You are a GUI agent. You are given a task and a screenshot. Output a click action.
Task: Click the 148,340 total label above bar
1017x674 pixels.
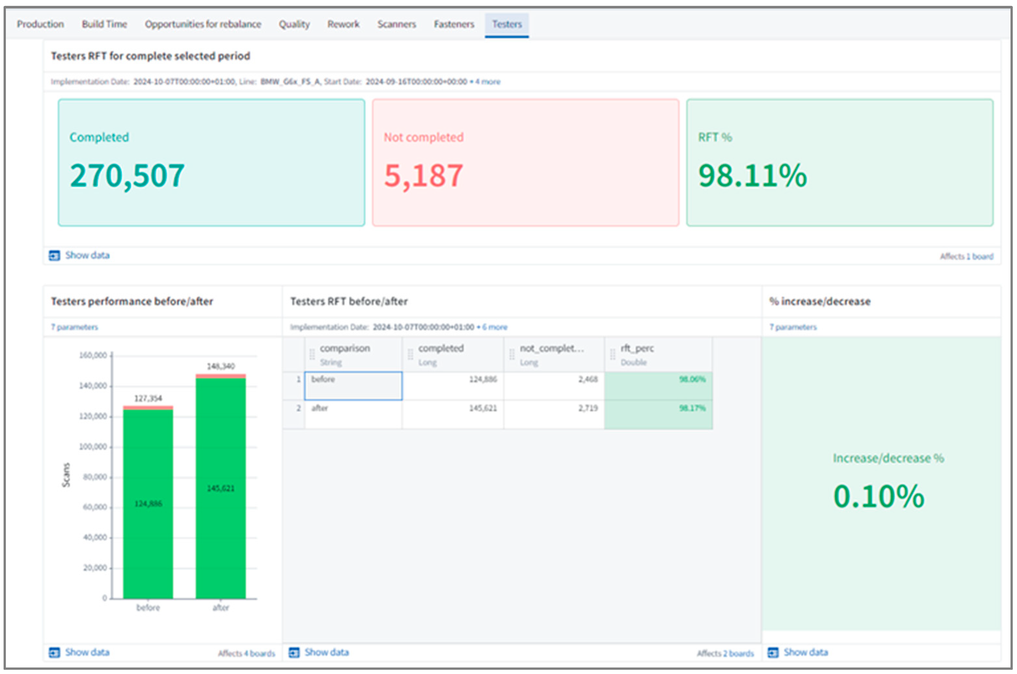(x=221, y=366)
